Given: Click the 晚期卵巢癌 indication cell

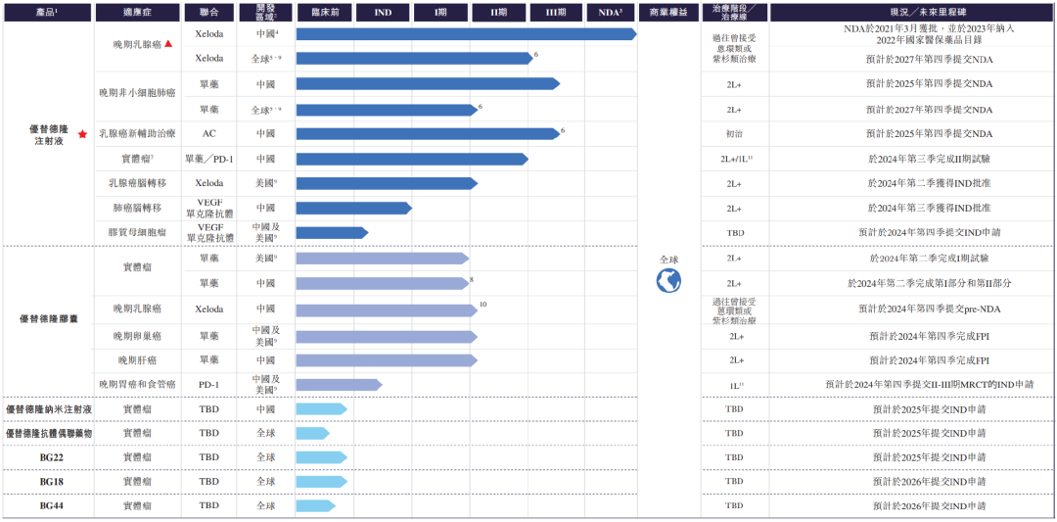Looking at the screenshot, I should pos(137,336).
